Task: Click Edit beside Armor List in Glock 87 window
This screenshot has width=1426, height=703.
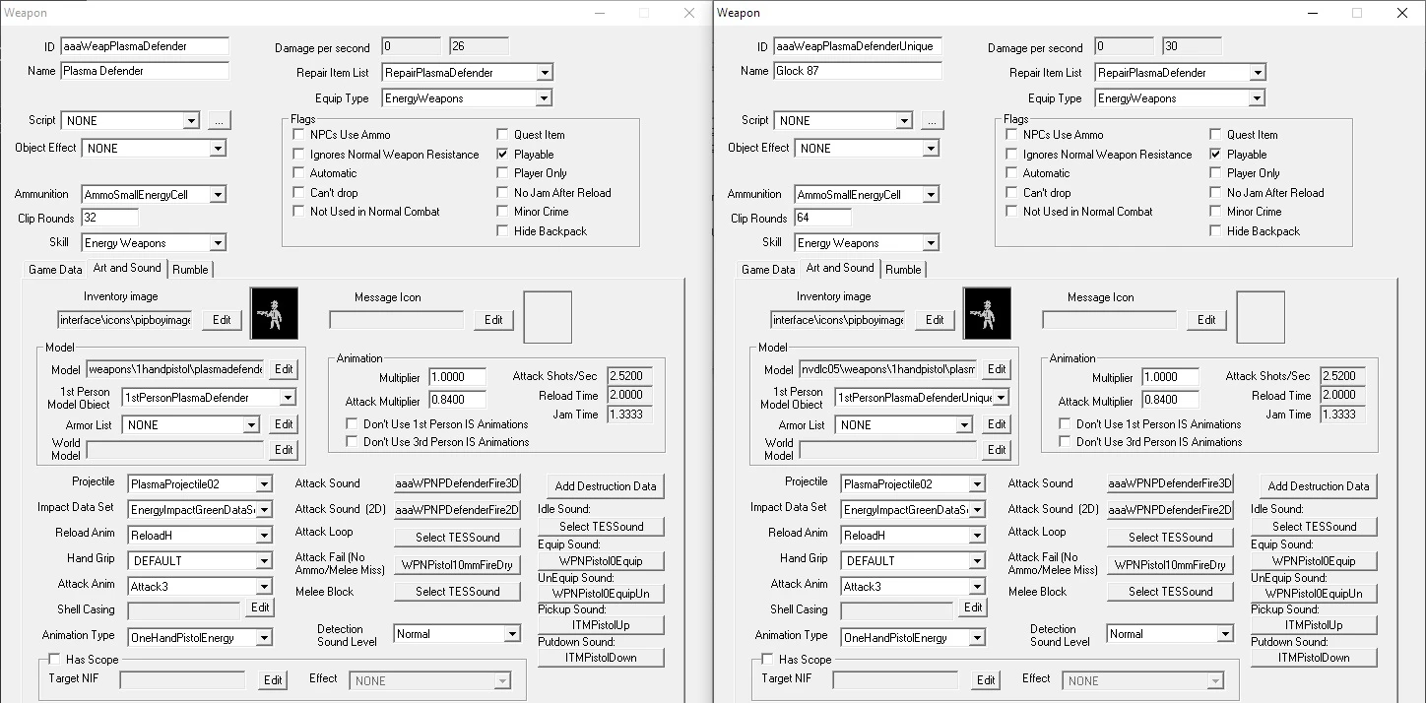Action: tap(997, 425)
